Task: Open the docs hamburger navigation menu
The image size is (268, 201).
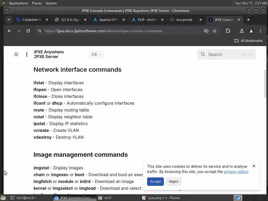Action: pyautogui.click(x=16, y=54)
